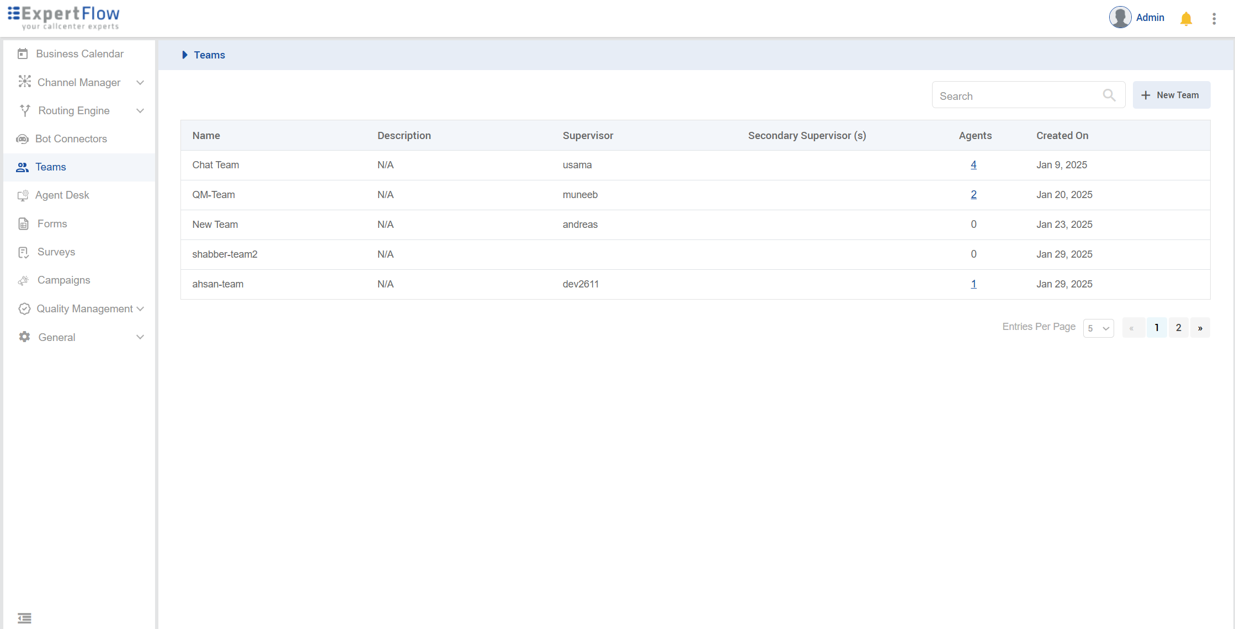Click the Admin user avatar
The height and width of the screenshot is (629, 1235).
tap(1120, 18)
